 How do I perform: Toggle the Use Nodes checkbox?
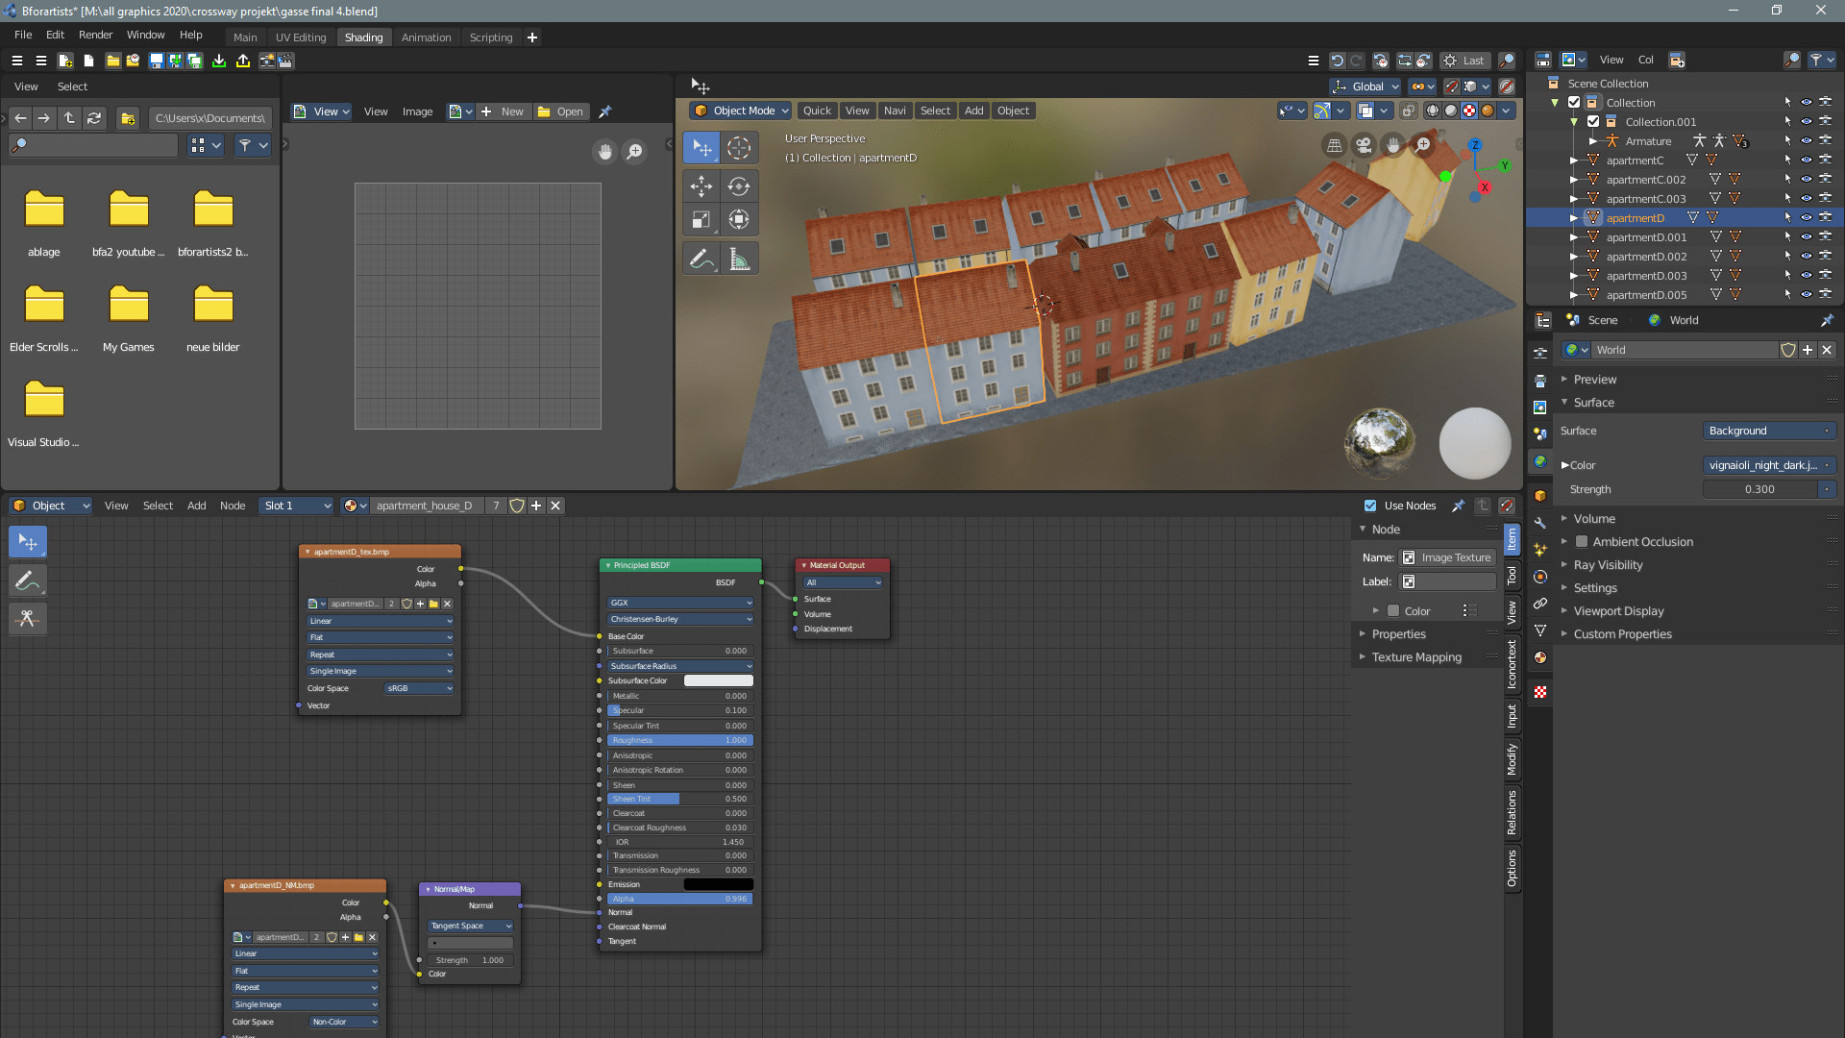pos(1370,506)
